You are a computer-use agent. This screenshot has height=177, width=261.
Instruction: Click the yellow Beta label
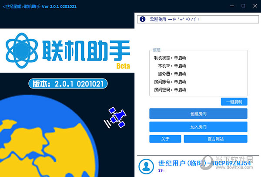tap(123, 66)
